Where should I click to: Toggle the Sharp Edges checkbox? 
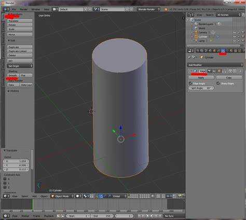coord(218,83)
